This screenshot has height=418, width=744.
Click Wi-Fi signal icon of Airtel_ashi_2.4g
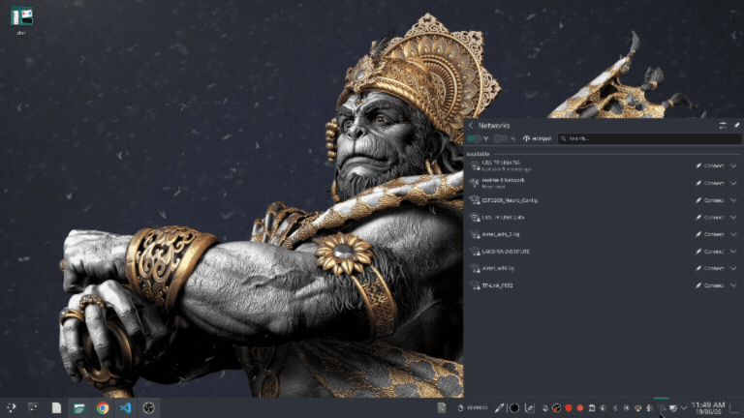[475, 234]
